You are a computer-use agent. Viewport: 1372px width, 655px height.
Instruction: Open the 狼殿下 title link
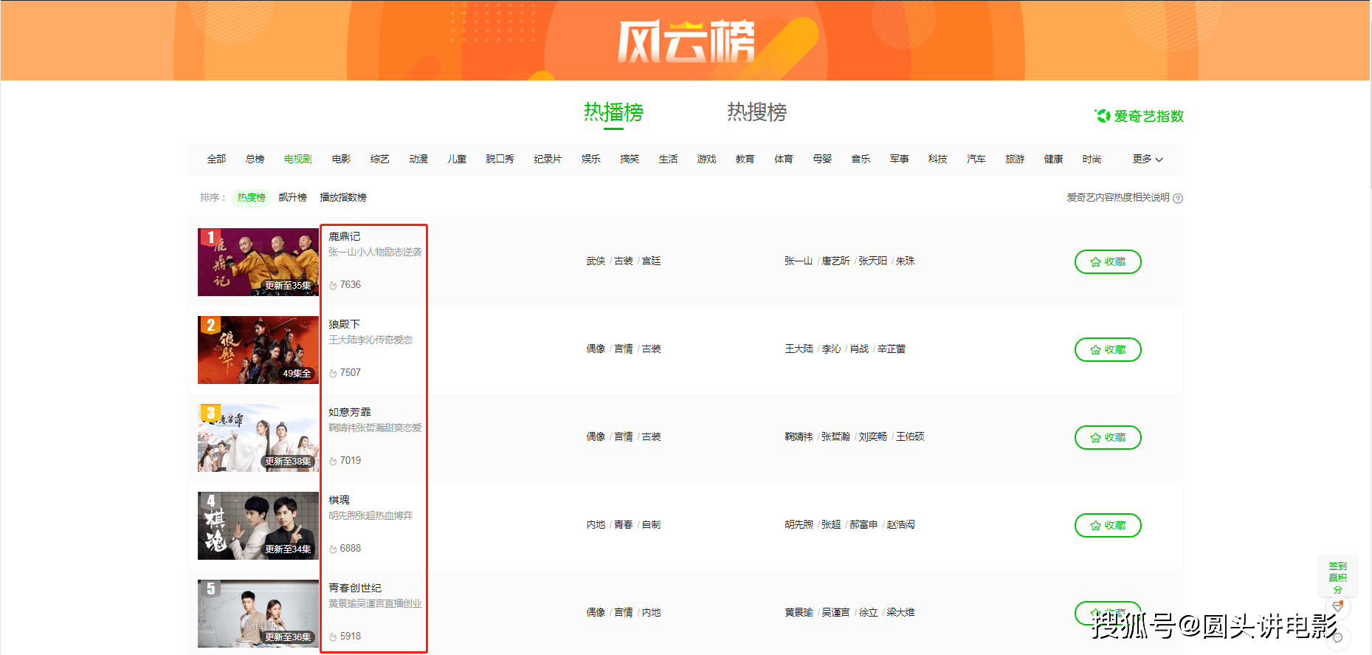(345, 324)
